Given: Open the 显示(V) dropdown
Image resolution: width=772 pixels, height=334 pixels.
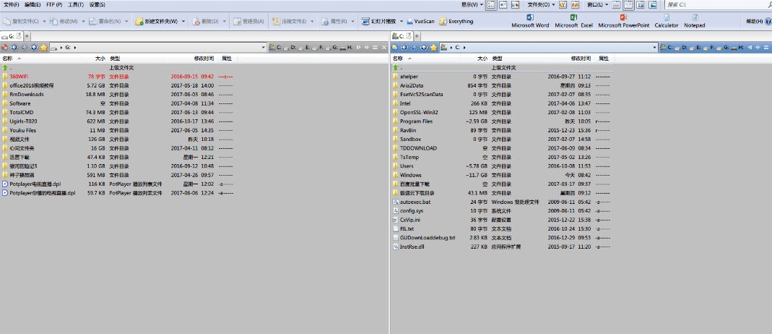Looking at the screenshot, I should click(x=472, y=5).
